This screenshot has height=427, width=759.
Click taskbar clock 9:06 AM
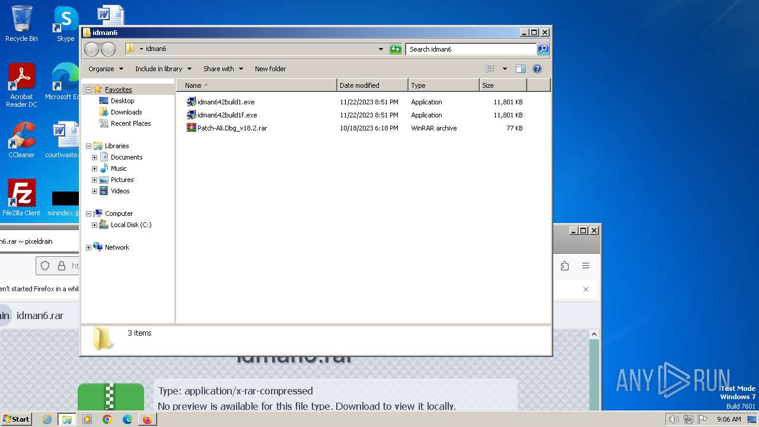[x=729, y=419]
